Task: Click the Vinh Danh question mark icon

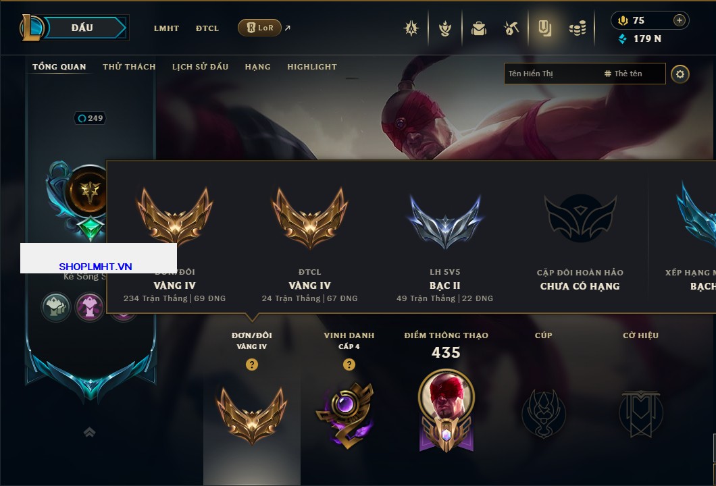Action: click(349, 364)
